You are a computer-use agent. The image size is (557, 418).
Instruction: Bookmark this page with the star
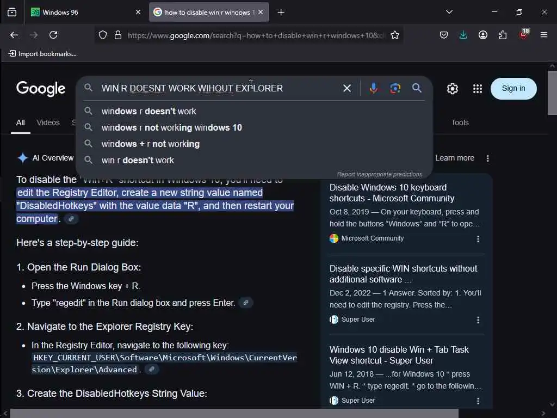point(395,35)
